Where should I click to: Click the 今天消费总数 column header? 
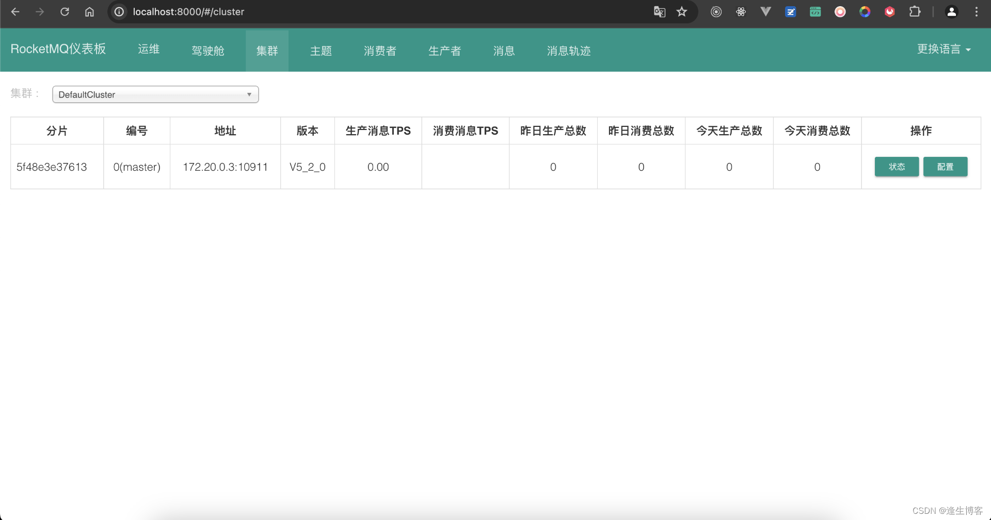click(818, 131)
